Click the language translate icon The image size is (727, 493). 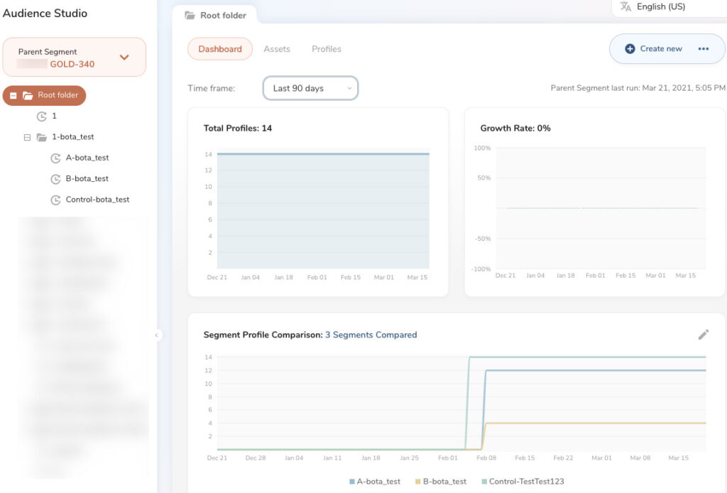(626, 6)
